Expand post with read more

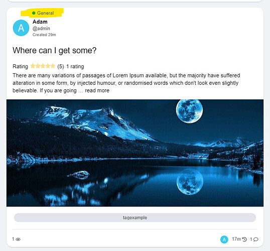(97, 91)
